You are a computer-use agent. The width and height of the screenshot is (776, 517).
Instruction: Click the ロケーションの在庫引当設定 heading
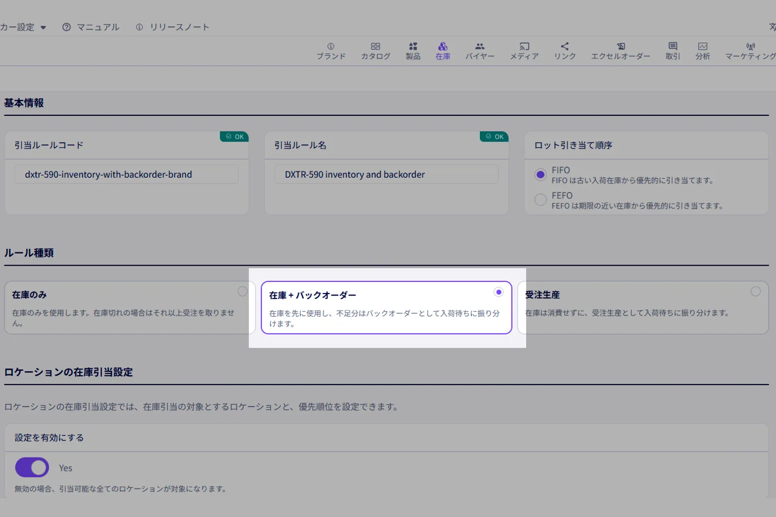[69, 372]
